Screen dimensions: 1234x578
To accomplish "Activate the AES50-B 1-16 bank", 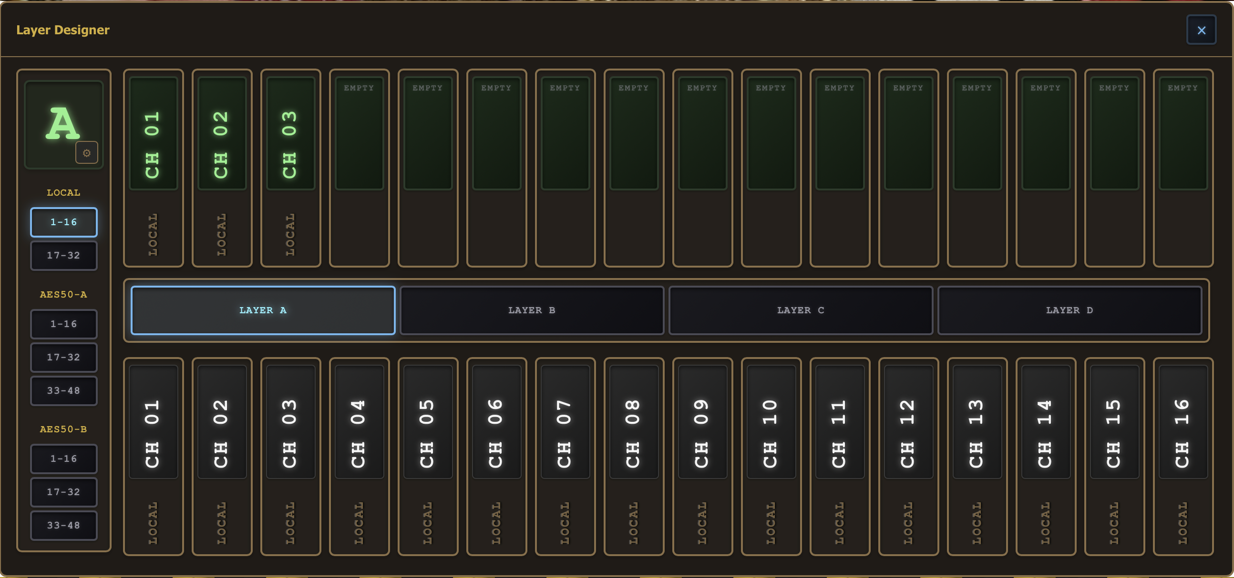I will [x=63, y=458].
